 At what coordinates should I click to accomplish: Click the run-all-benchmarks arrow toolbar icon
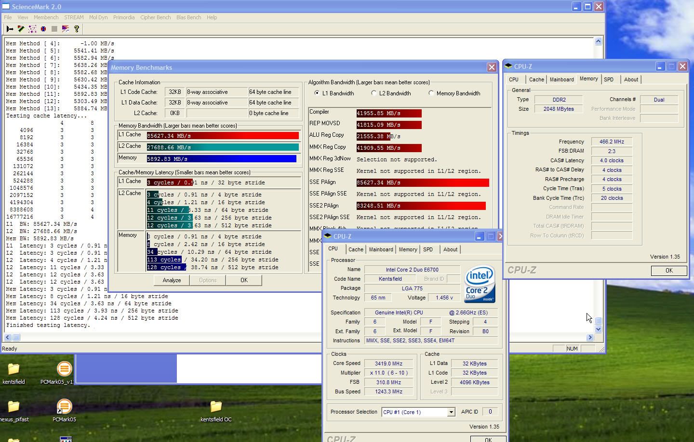pos(10,29)
